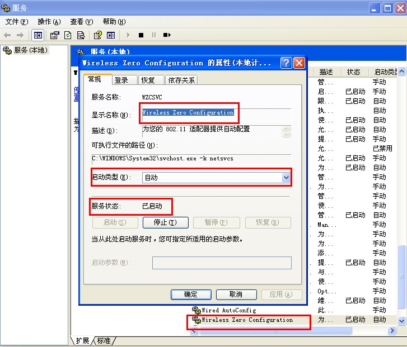Screen dimensions: 407x347
Task: Click the Help toolbar icon
Action: [x=98, y=35]
